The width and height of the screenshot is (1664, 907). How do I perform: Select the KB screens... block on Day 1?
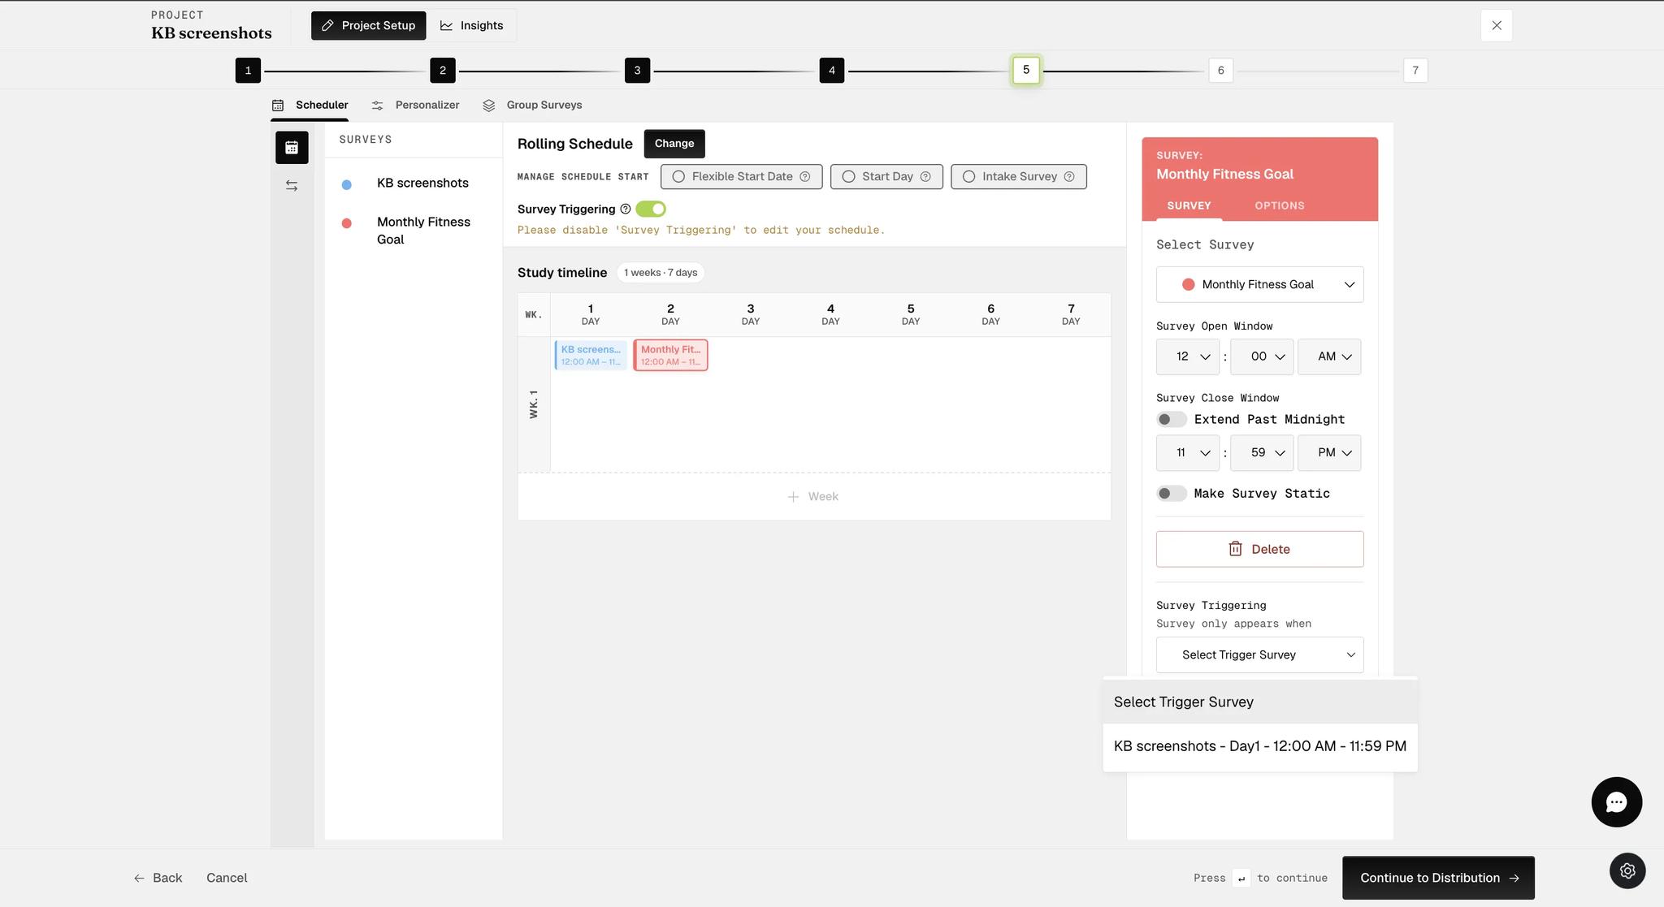(x=591, y=355)
